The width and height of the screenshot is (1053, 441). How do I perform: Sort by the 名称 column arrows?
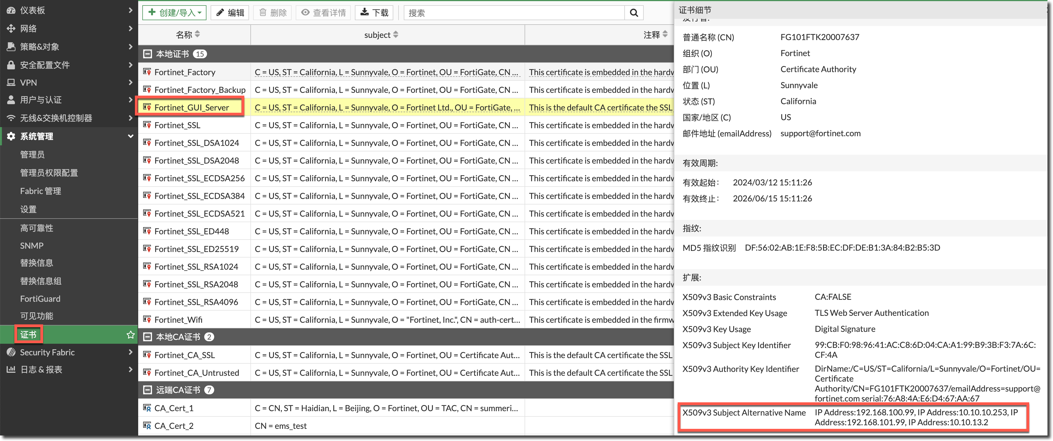click(x=197, y=34)
